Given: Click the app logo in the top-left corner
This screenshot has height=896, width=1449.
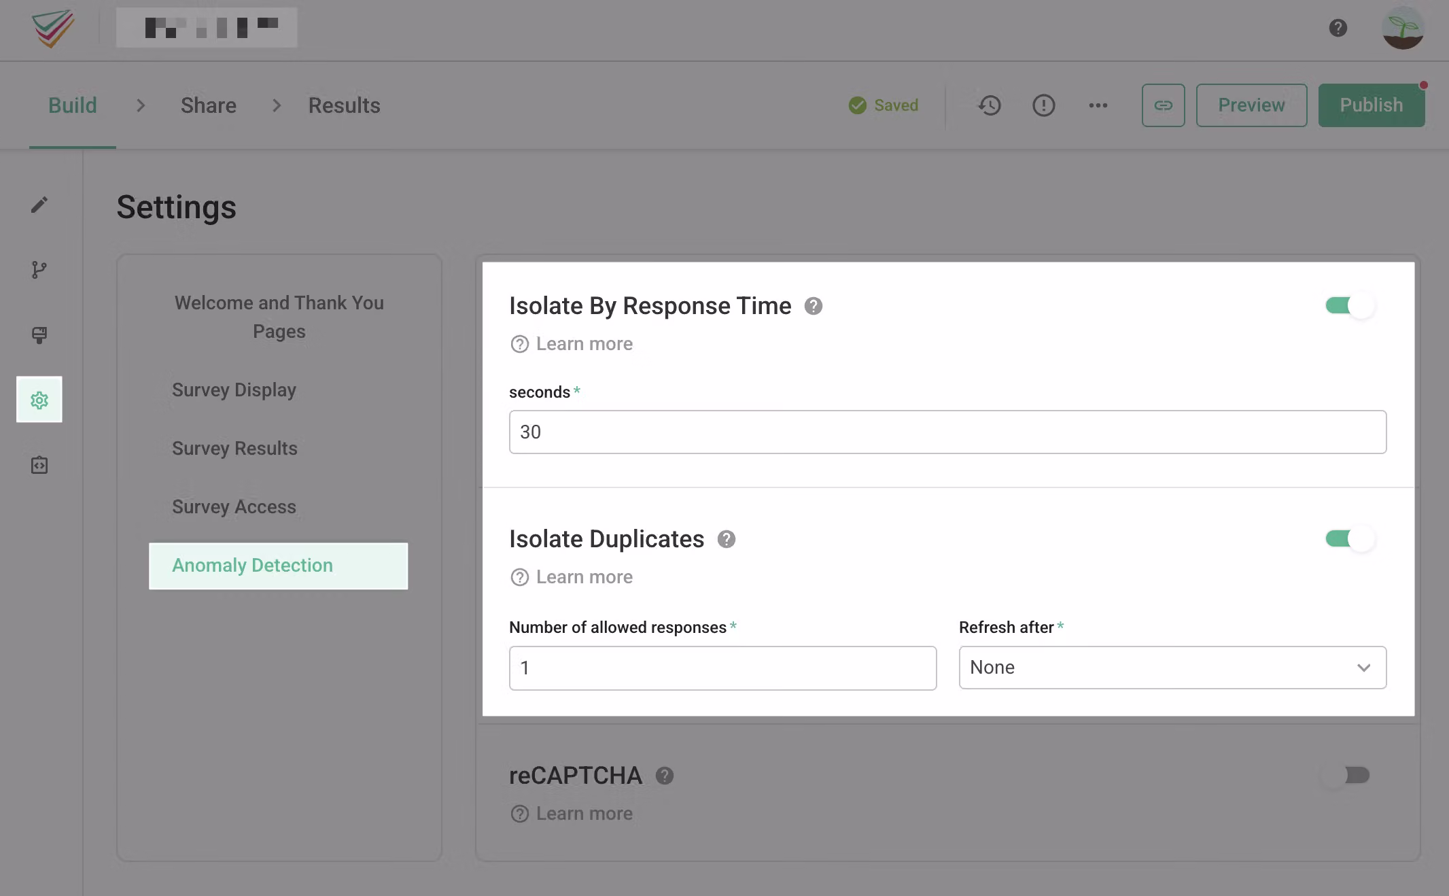Looking at the screenshot, I should (53, 28).
